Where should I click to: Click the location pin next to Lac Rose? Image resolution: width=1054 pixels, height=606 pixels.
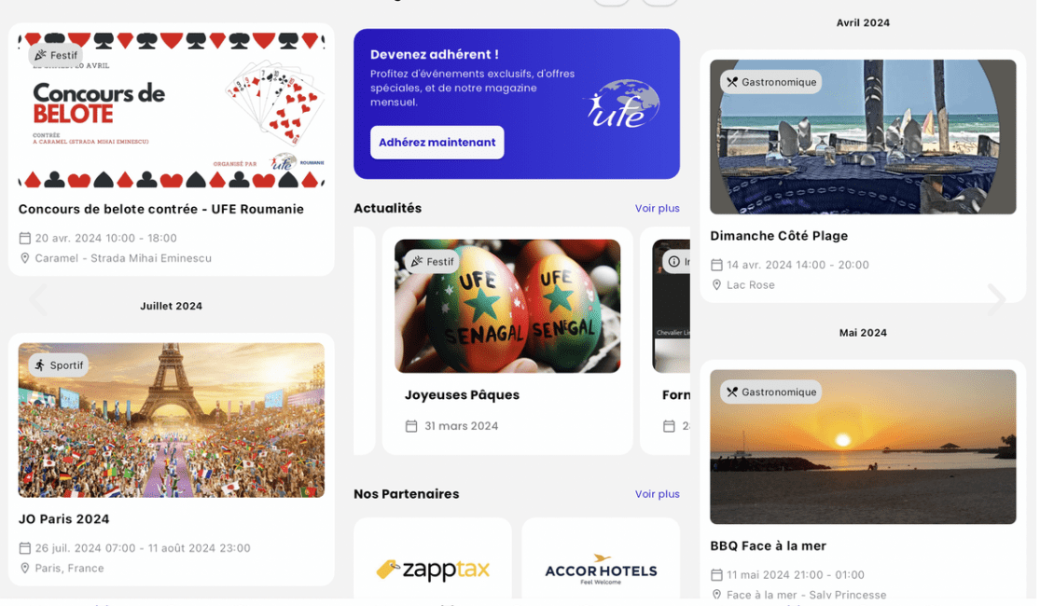point(716,285)
